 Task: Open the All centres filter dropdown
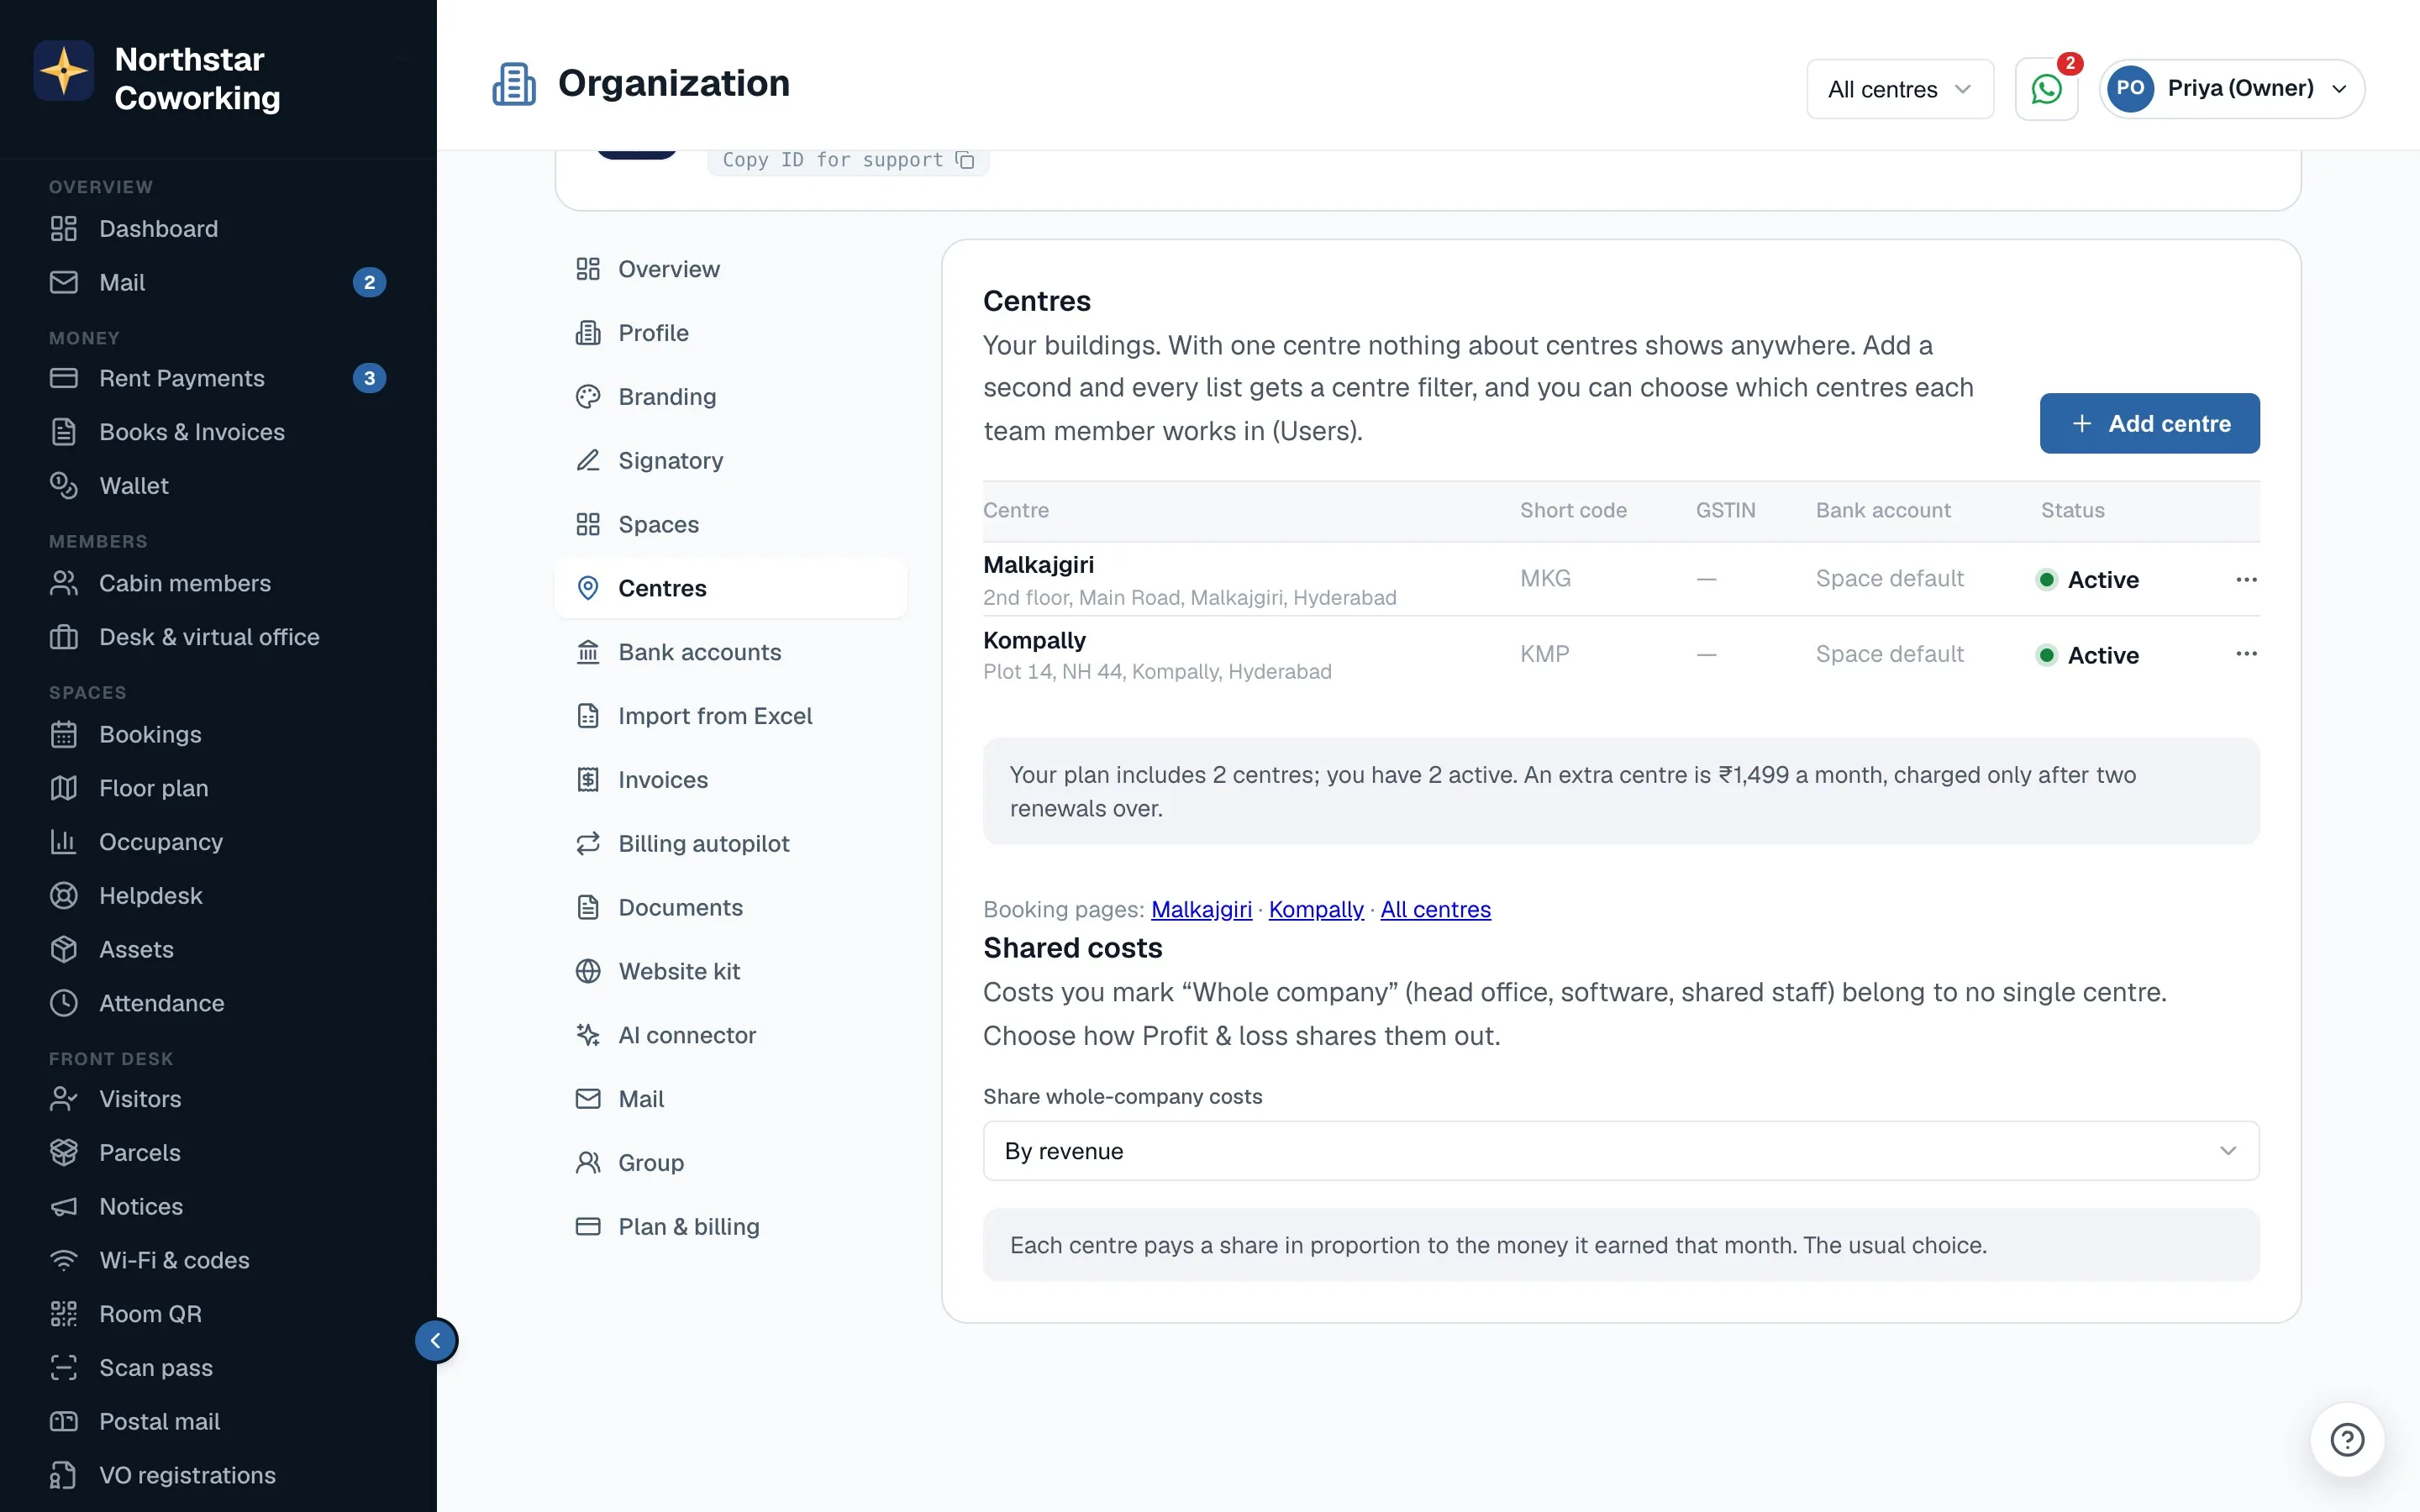1899,89
